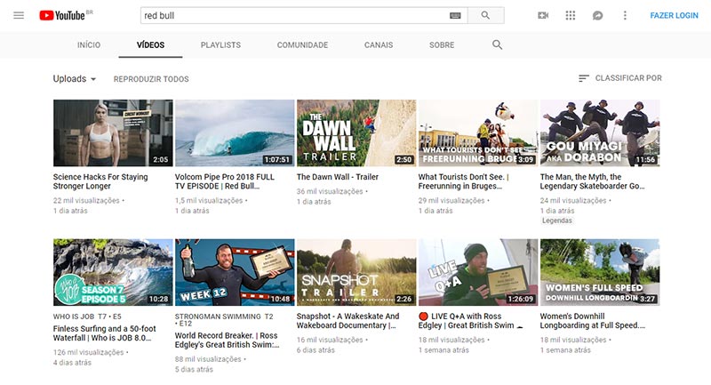This screenshot has width=711, height=385.
Task: Open Live Q+A thumbnail
Action: (478, 273)
